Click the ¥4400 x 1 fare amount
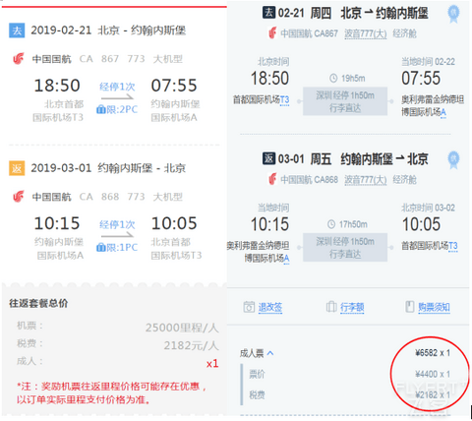Screen dimensions: 472x421 click(x=433, y=374)
